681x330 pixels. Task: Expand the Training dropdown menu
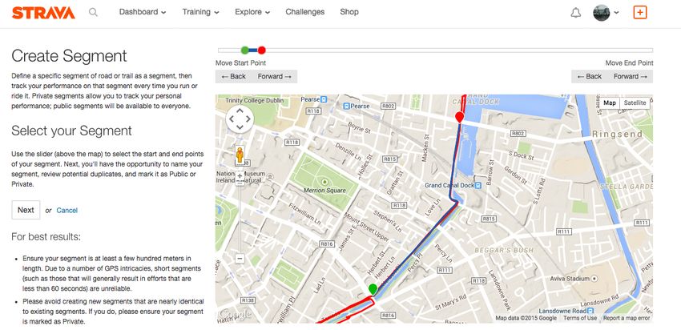pos(200,12)
